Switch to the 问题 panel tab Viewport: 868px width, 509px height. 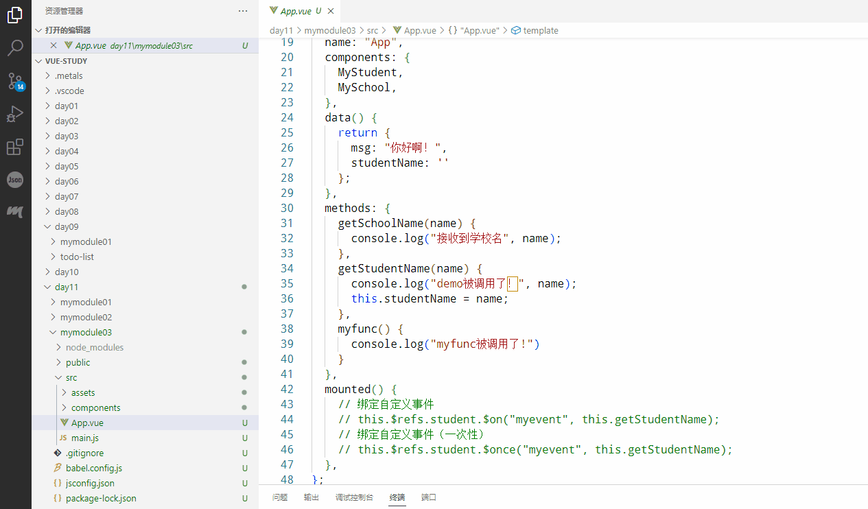[280, 497]
